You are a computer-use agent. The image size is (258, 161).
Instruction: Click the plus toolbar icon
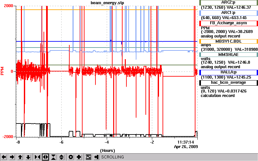pyautogui.click(x=79, y=157)
